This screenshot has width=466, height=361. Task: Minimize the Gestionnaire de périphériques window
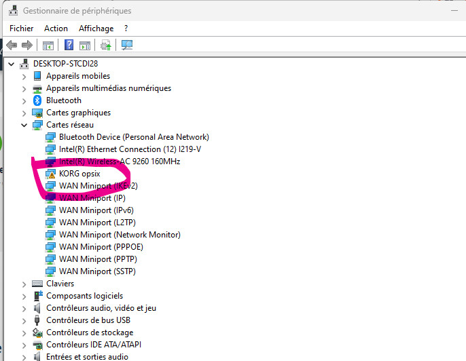click(x=454, y=11)
